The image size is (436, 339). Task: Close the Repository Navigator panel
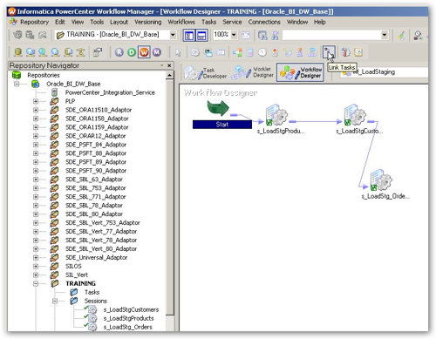(x=169, y=65)
